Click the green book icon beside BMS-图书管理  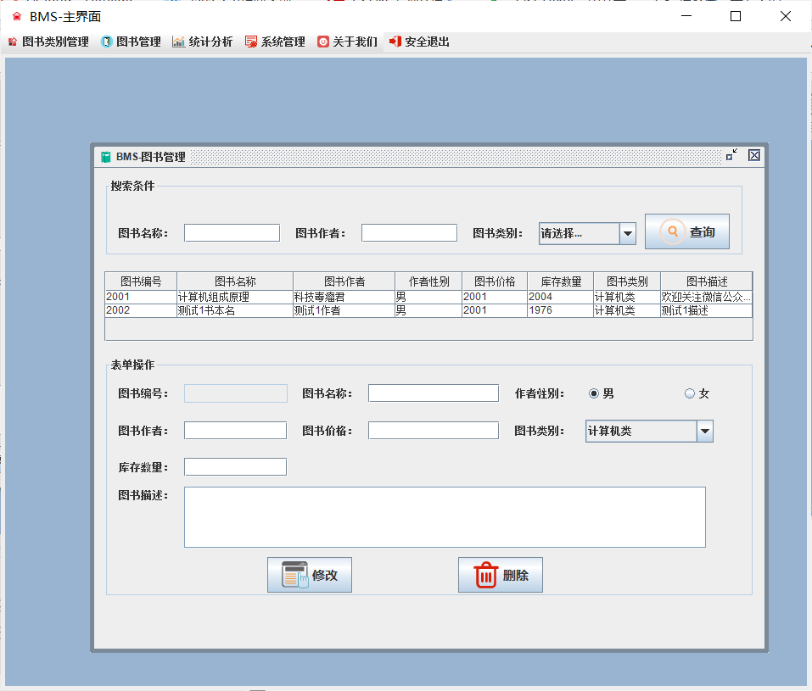click(x=106, y=157)
